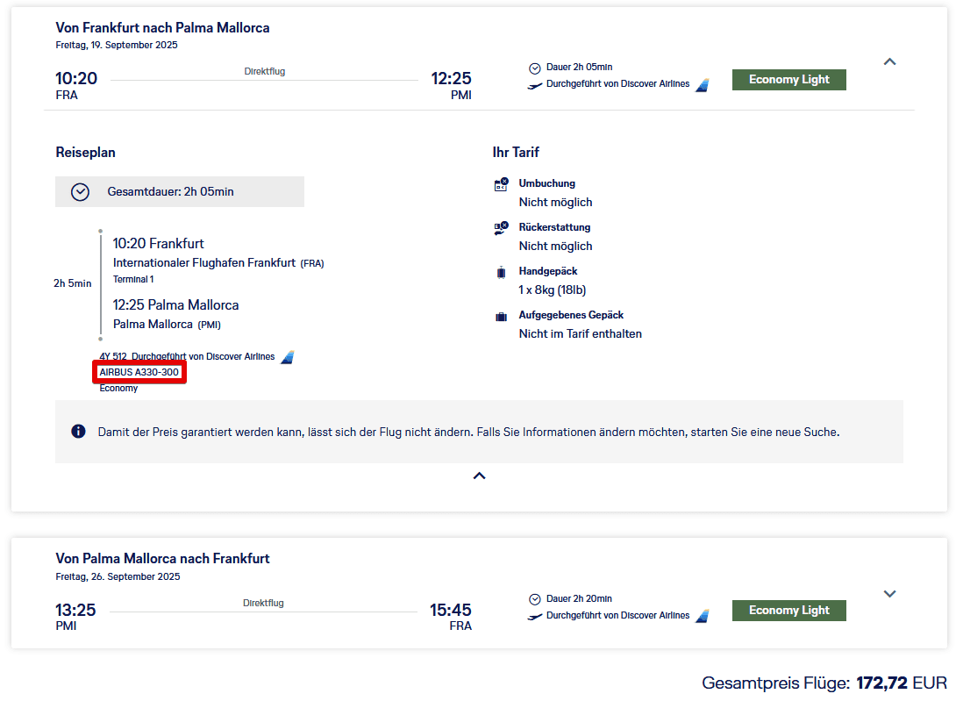The width and height of the screenshot is (956, 701).
Task: Click return flight Discover Airlines tail logo
Action: pyautogui.click(x=702, y=616)
